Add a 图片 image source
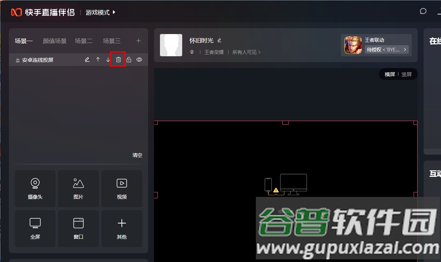Image resolution: width=441 pixels, height=262 pixels. (78, 188)
